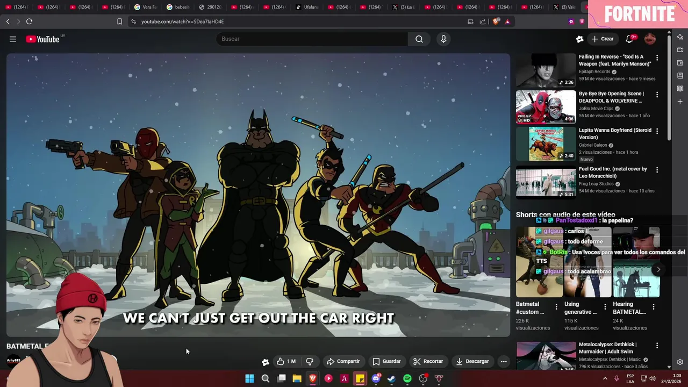Open options for Batmetal #custom short

click(x=556, y=307)
